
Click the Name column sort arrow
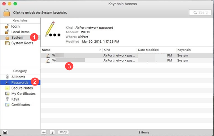(x=100, y=50)
